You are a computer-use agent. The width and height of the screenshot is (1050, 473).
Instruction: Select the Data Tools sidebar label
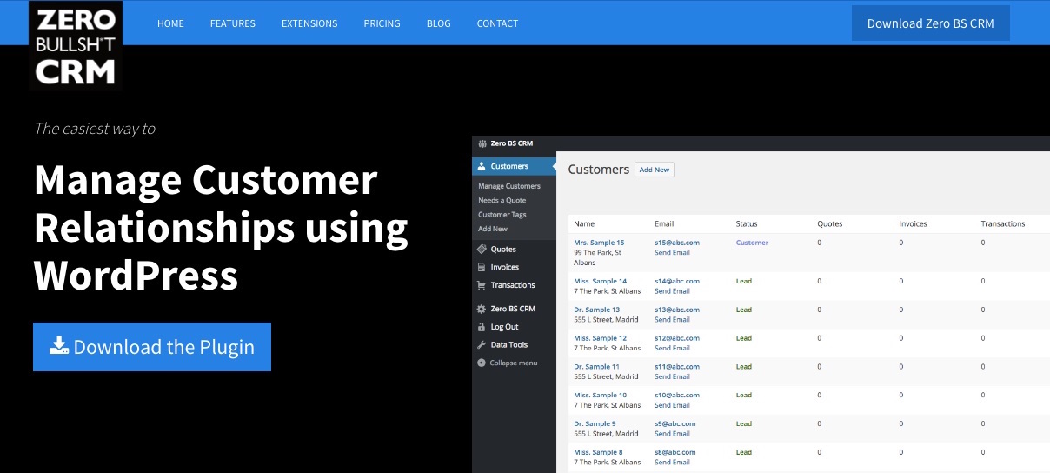click(509, 345)
